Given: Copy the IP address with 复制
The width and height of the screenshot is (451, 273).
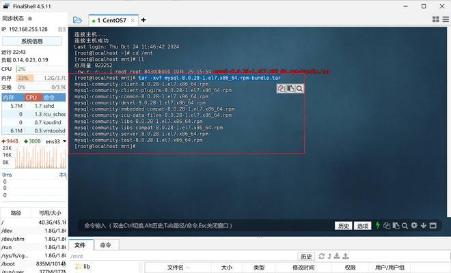Looking at the screenshot, I should (61, 29).
